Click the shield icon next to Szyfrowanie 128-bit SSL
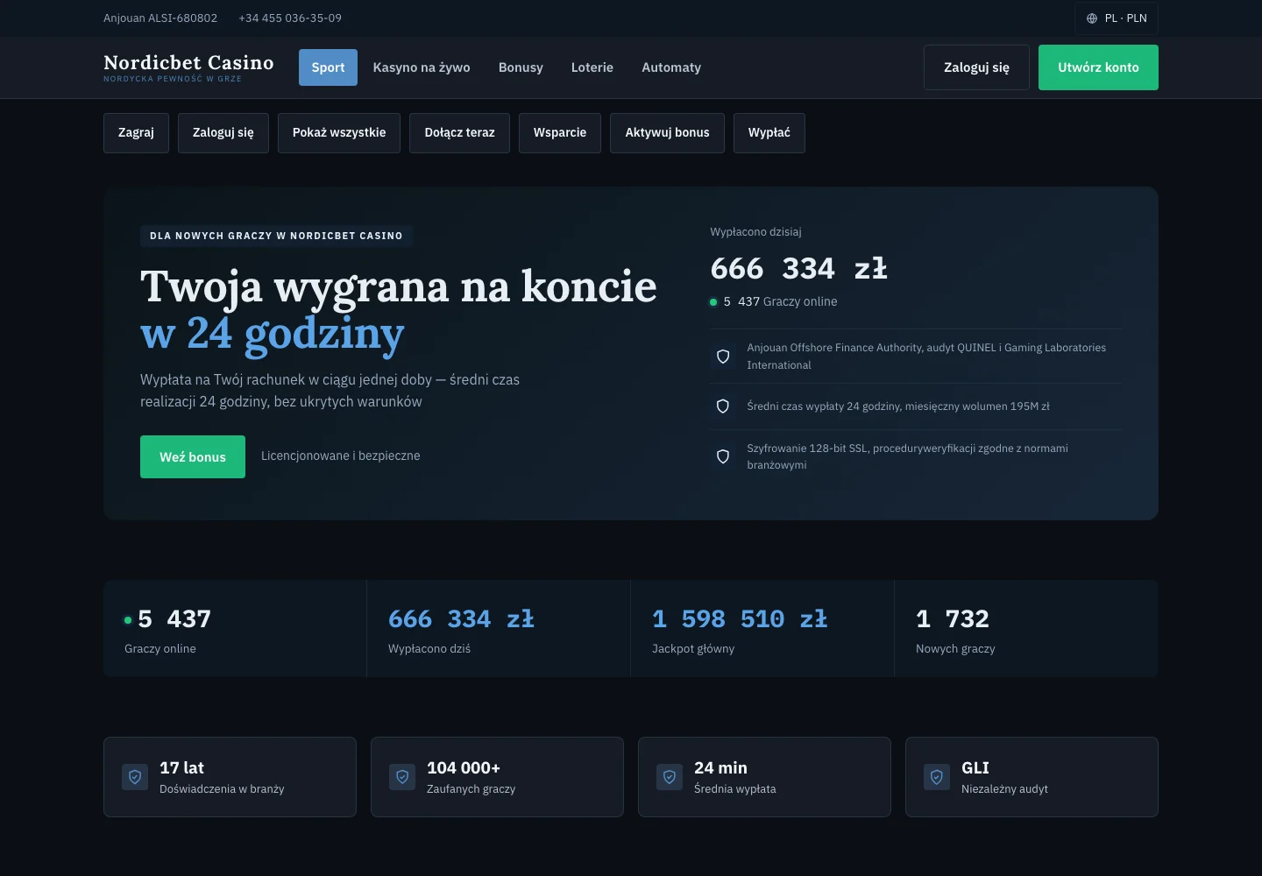 click(x=723, y=456)
